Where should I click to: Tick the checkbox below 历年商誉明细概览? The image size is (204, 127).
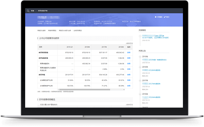coord(38,105)
